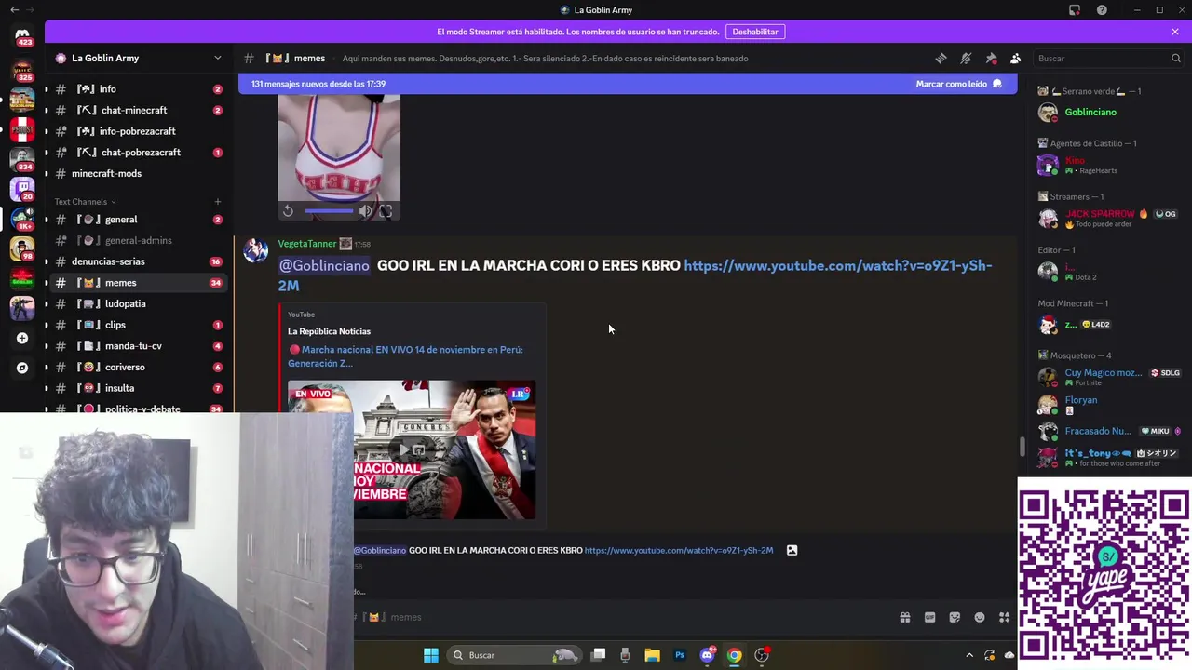
Task: Select memes channel in list
Action: click(138, 283)
